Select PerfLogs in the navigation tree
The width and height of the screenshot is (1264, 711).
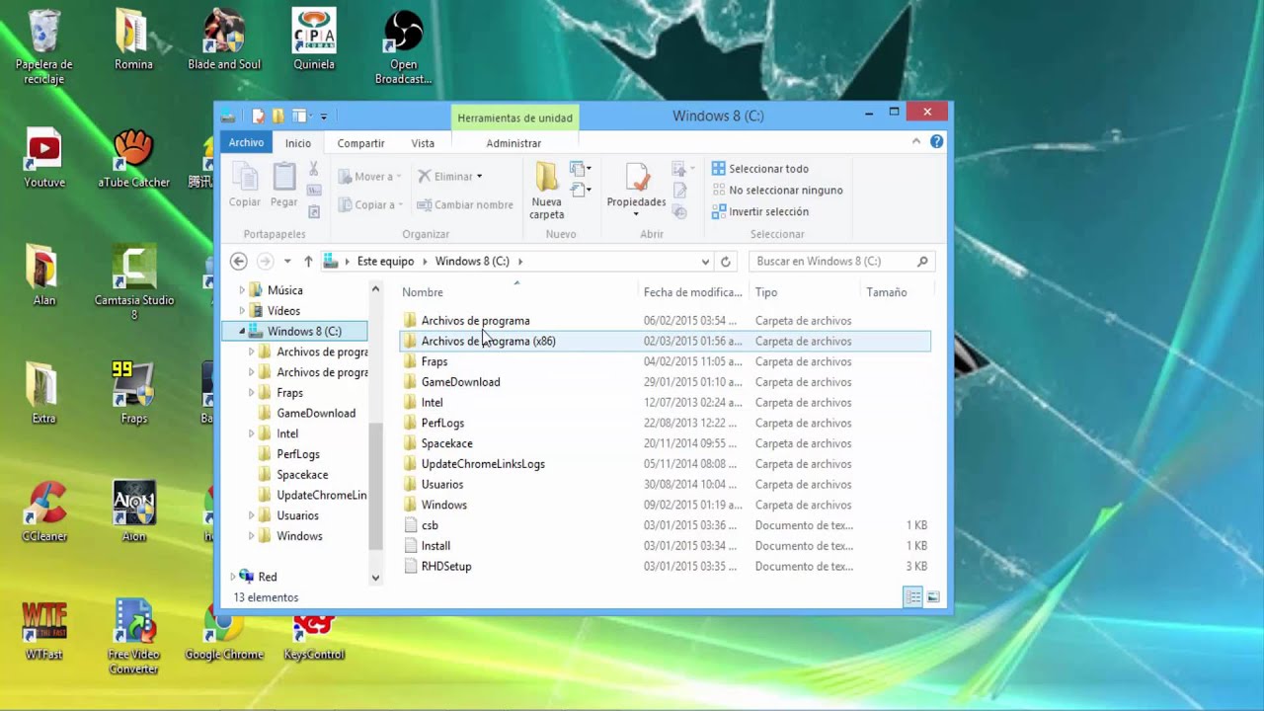click(297, 454)
